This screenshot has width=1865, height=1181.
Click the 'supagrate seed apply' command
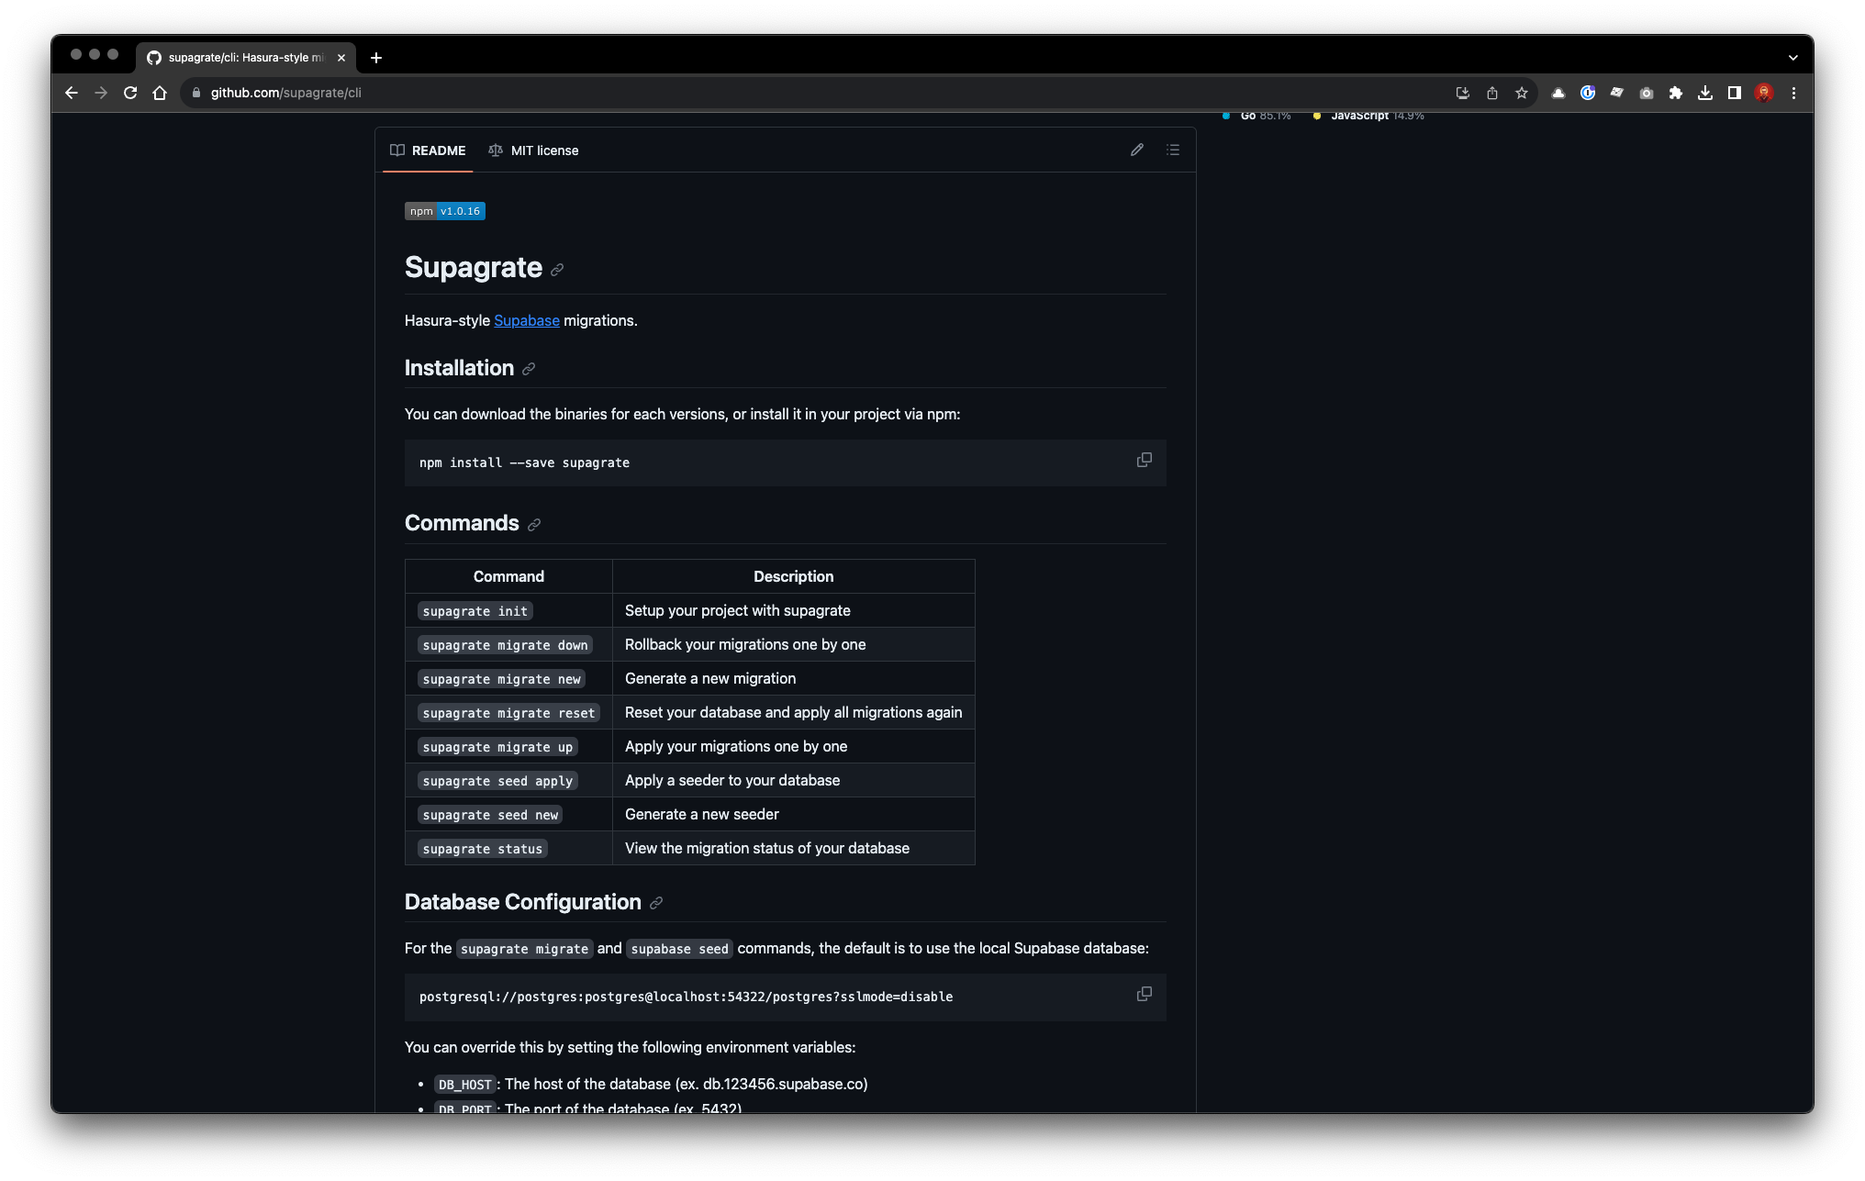[x=497, y=781]
